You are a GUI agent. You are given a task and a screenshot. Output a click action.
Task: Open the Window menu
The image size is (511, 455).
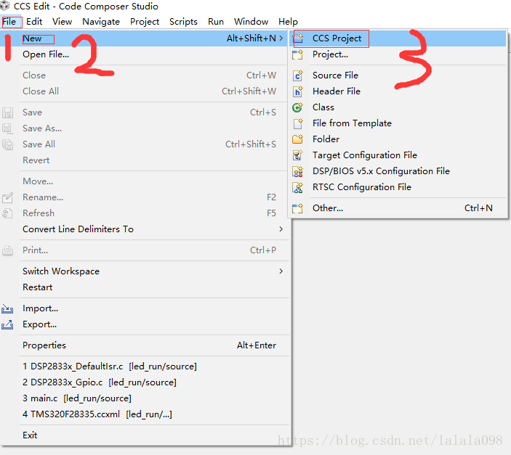(x=251, y=22)
